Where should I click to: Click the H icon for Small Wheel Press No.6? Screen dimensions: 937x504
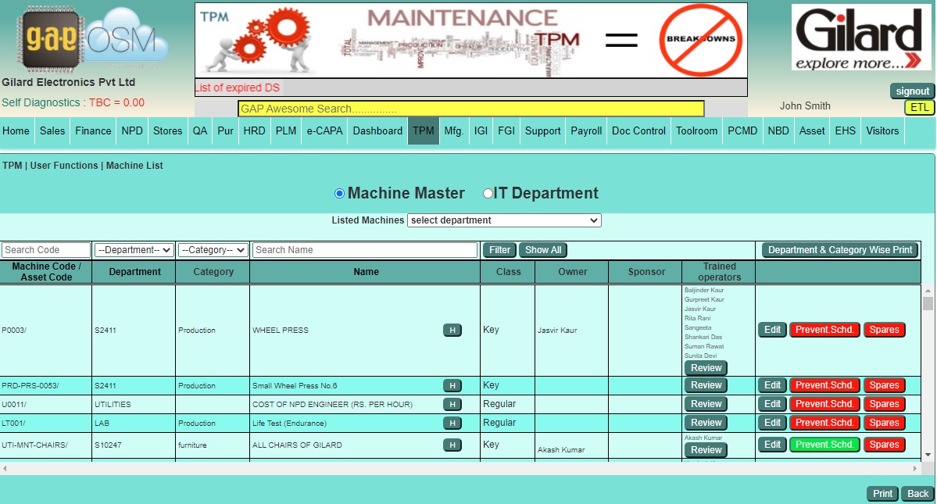pyautogui.click(x=452, y=385)
